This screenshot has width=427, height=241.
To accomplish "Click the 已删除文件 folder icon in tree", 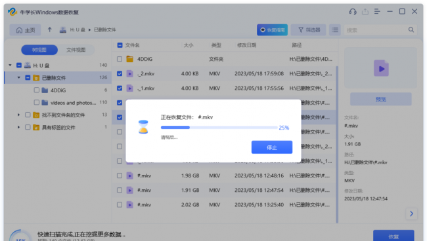I will [36, 78].
